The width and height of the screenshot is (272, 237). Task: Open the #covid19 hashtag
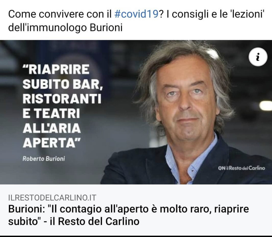point(136,14)
